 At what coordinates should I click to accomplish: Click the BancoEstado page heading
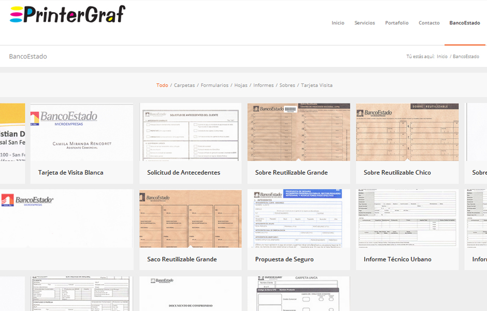[x=28, y=56]
